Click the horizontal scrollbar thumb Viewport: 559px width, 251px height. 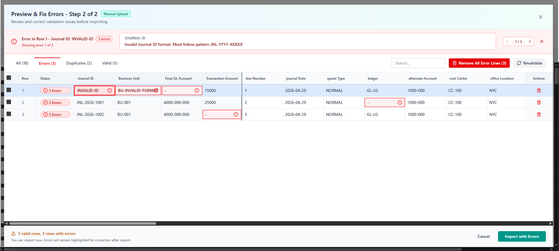[x=83, y=223]
